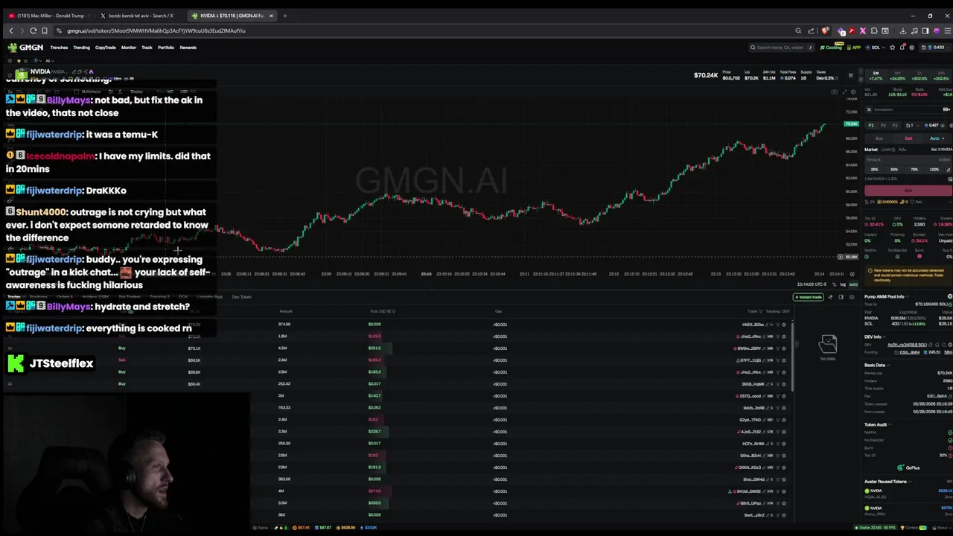Open the trades table settings gear
Image resolution: width=953 pixels, height=536 pixels.
852,297
